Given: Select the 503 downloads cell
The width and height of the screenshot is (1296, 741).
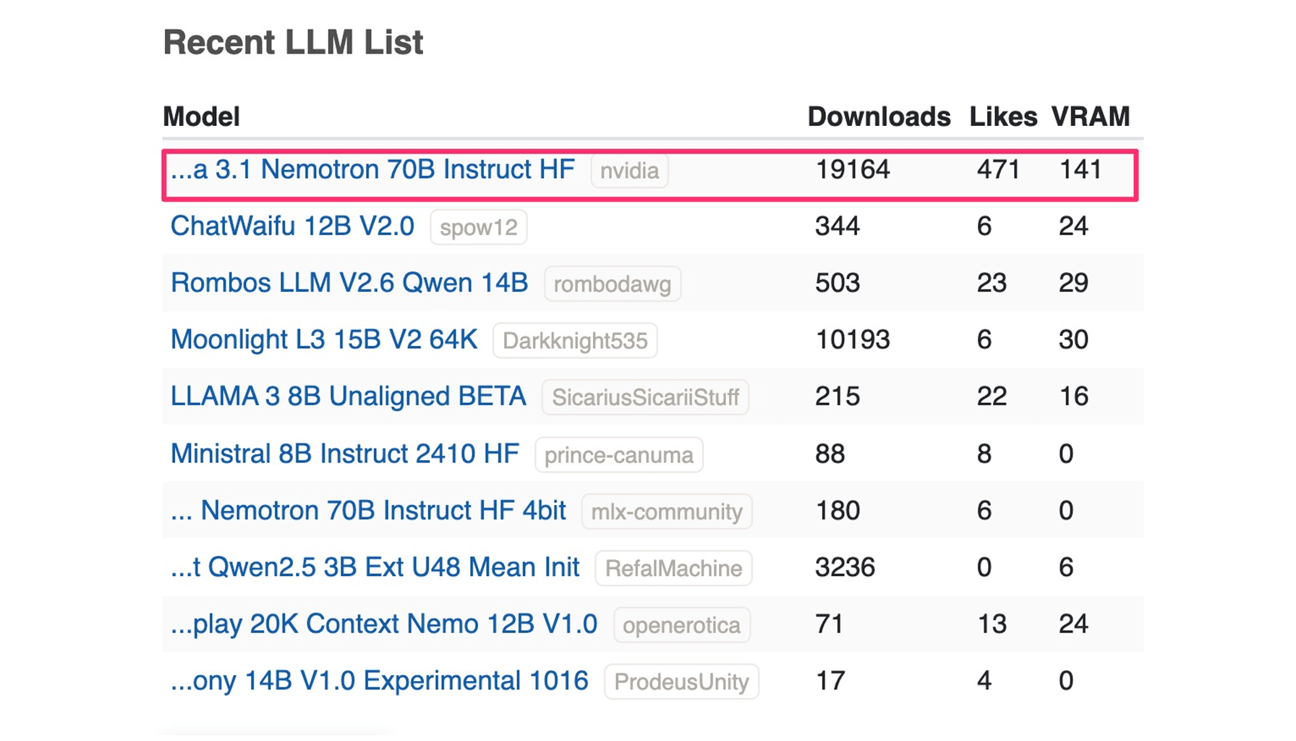Looking at the screenshot, I should pyautogui.click(x=837, y=282).
